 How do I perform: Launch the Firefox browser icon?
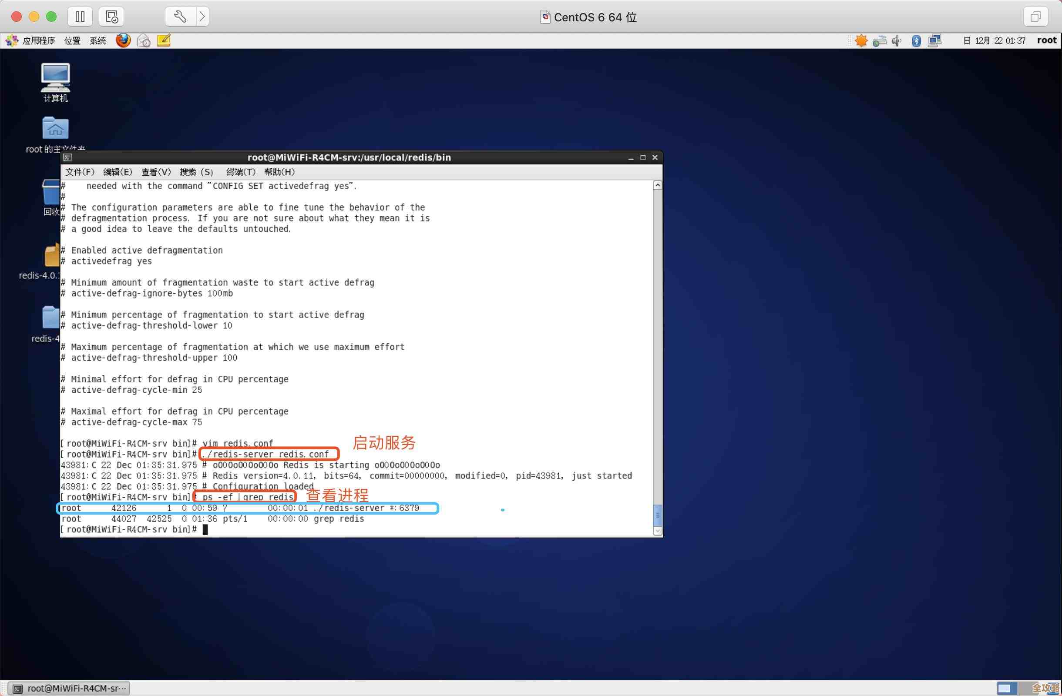123,40
